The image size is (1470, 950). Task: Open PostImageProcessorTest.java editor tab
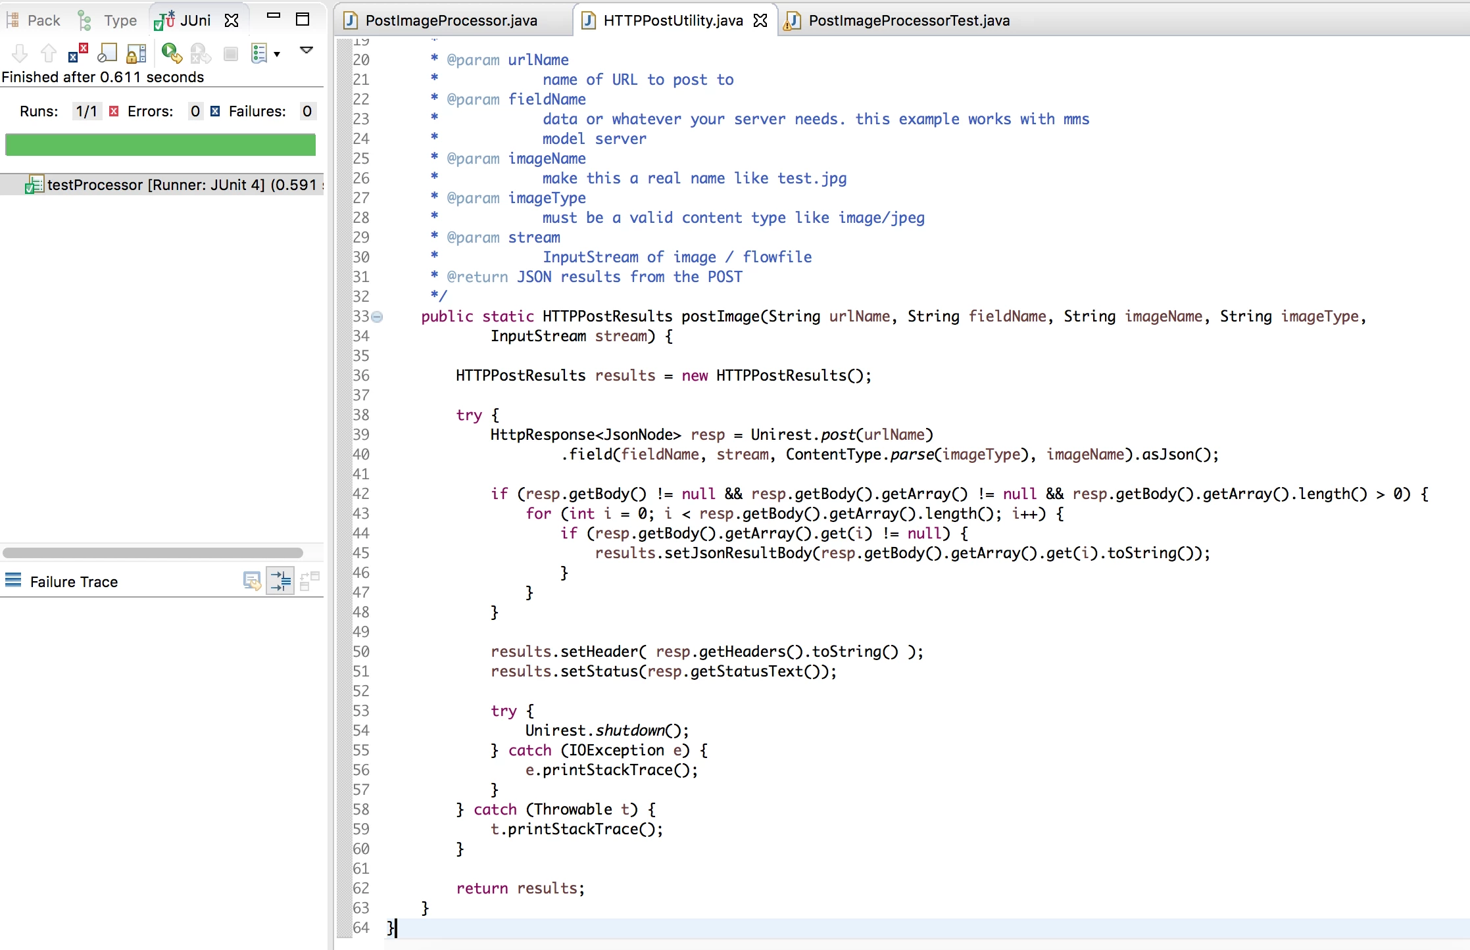click(x=896, y=20)
